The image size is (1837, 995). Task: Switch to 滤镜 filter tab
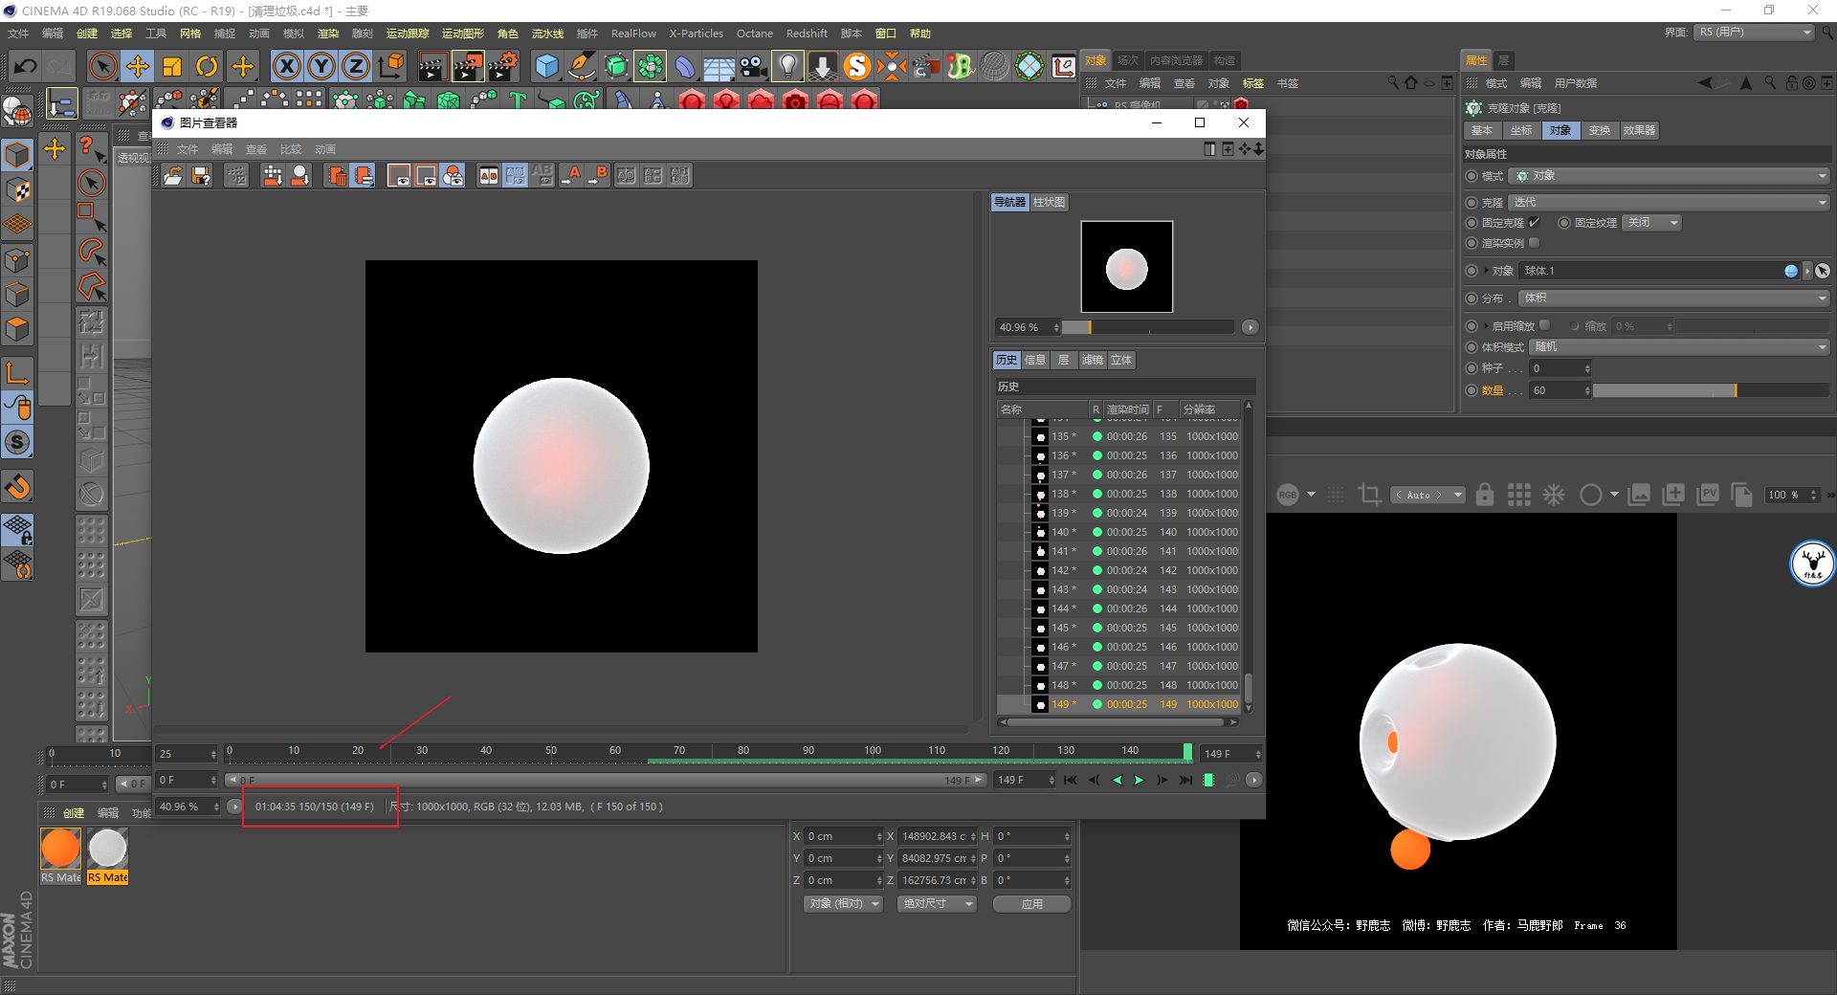coord(1093,360)
